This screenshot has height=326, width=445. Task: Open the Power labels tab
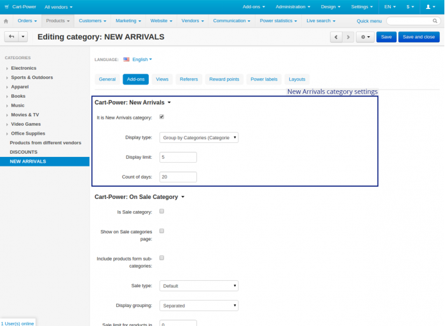(x=264, y=79)
